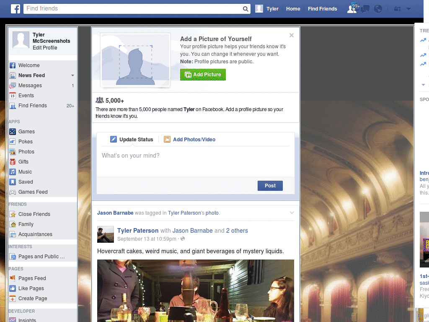Click the small avatar beside Tyler in top bar

click(259, 9)
